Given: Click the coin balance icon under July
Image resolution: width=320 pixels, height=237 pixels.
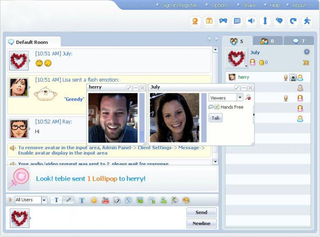Looking at the screenshot, I should tap(262, 62).
